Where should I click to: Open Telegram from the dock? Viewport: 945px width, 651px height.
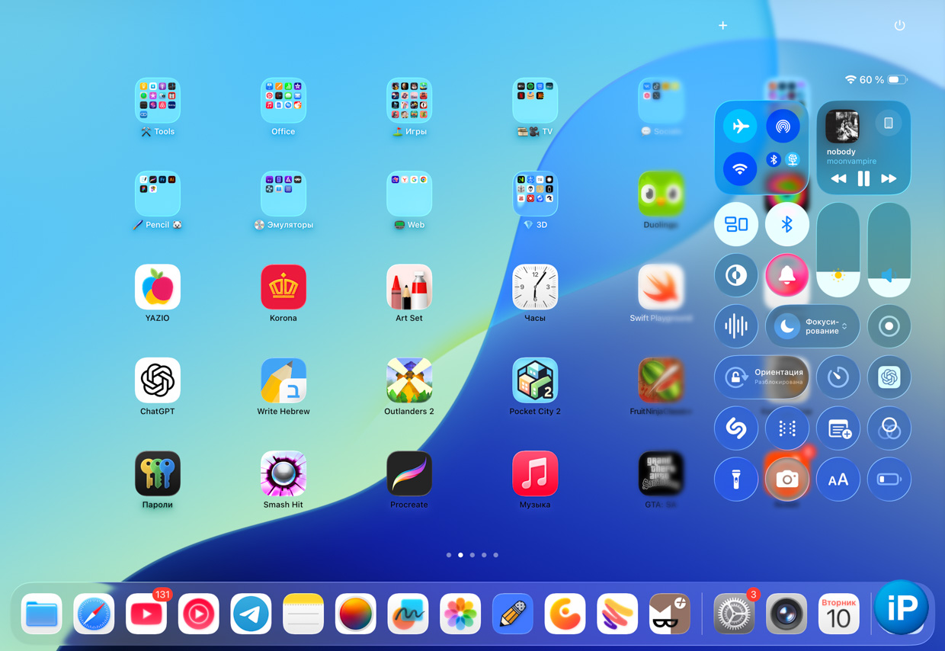point(251,614)
